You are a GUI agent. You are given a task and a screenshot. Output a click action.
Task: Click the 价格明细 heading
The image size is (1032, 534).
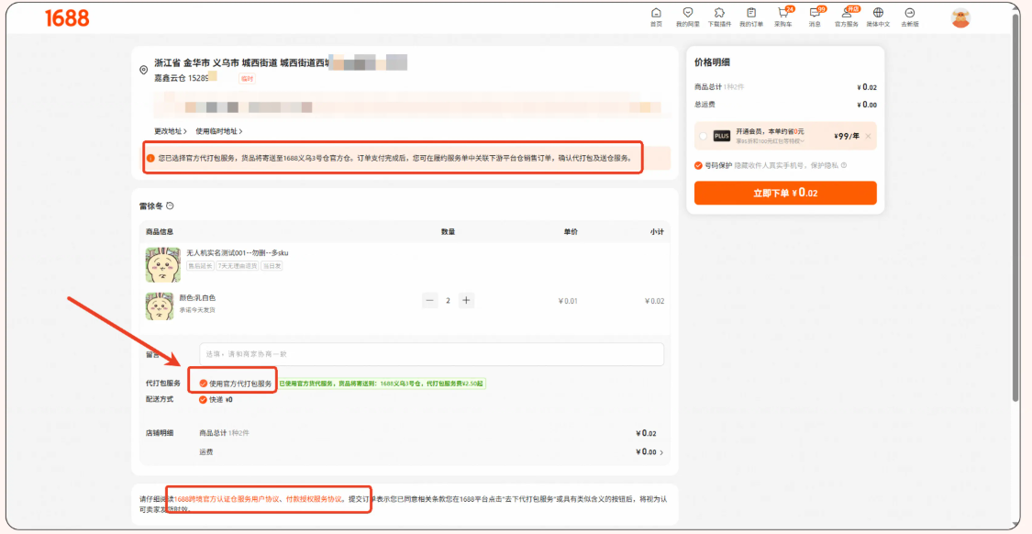[712, 61]
